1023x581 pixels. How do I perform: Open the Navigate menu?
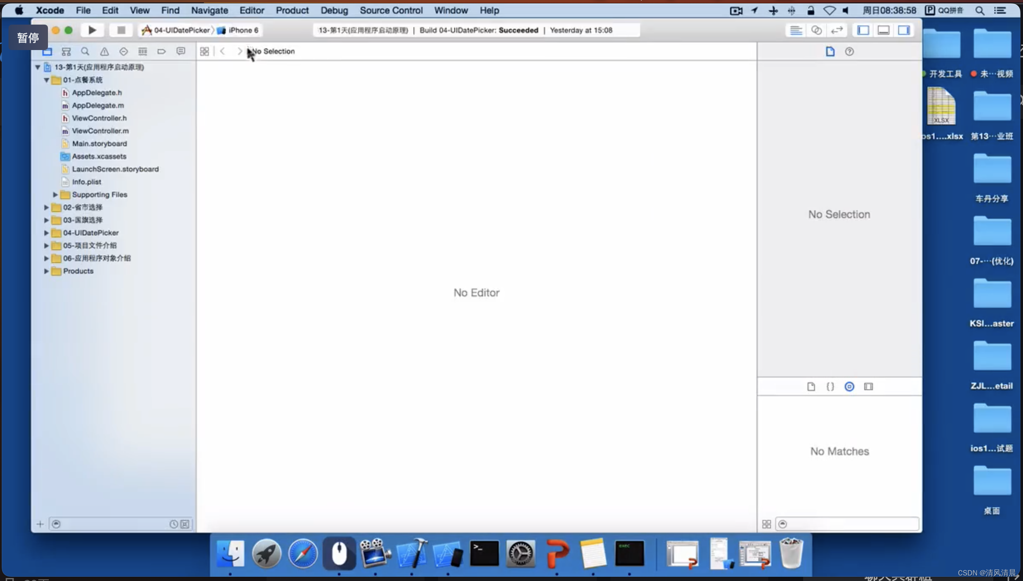coord(209,10)
